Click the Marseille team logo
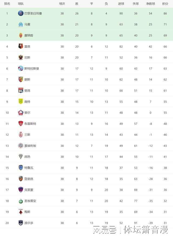This screenshot has height=238, width=173. 21,24
